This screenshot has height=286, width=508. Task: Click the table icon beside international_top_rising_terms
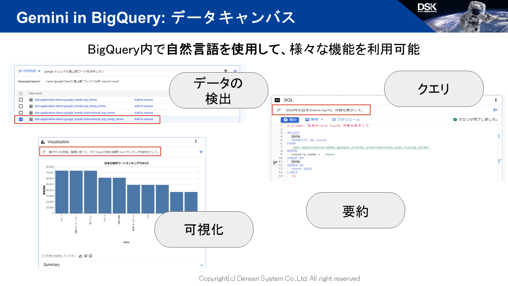pyautogui.click(x=31, y=119)
